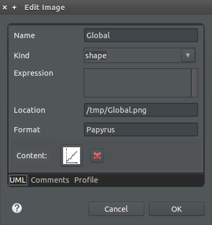Remove image content with the red X icon
212x225 pixels.
click(x=97, y=156)
